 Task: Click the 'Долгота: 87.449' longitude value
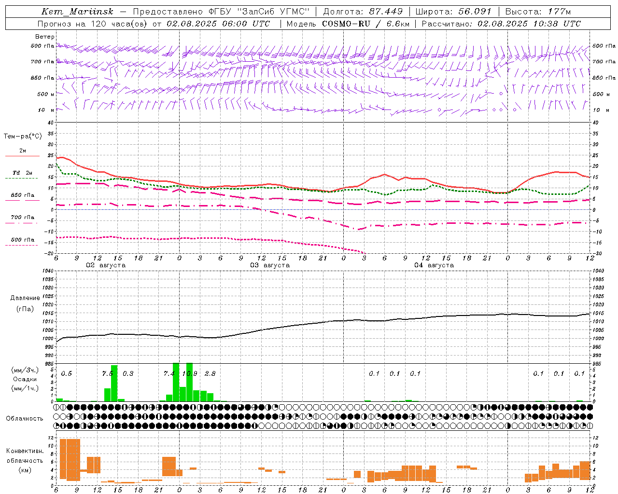point(363,12)
